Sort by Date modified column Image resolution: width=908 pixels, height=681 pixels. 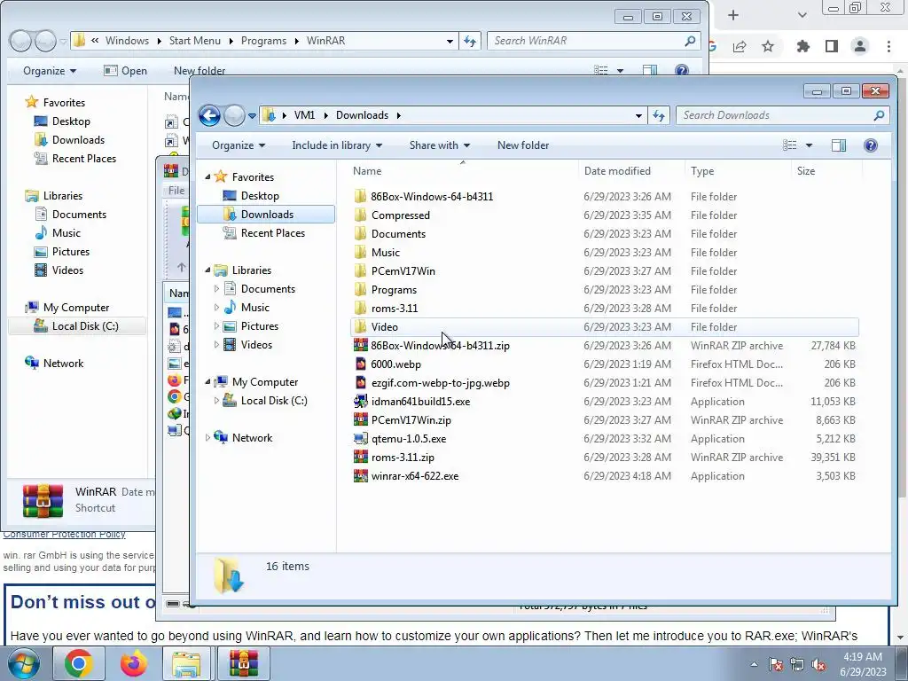tap(631, 171)
